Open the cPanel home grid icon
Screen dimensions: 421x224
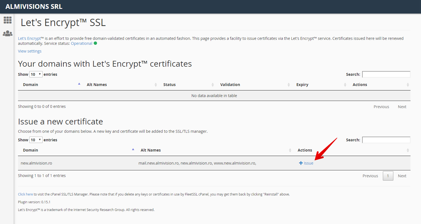7,20
